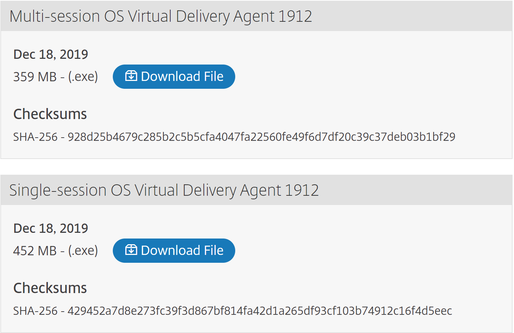Click the Download File button for Single-session VDA
Image resolution: width=514 pixels, height=333 pixels.
click(x=174, y=250)
